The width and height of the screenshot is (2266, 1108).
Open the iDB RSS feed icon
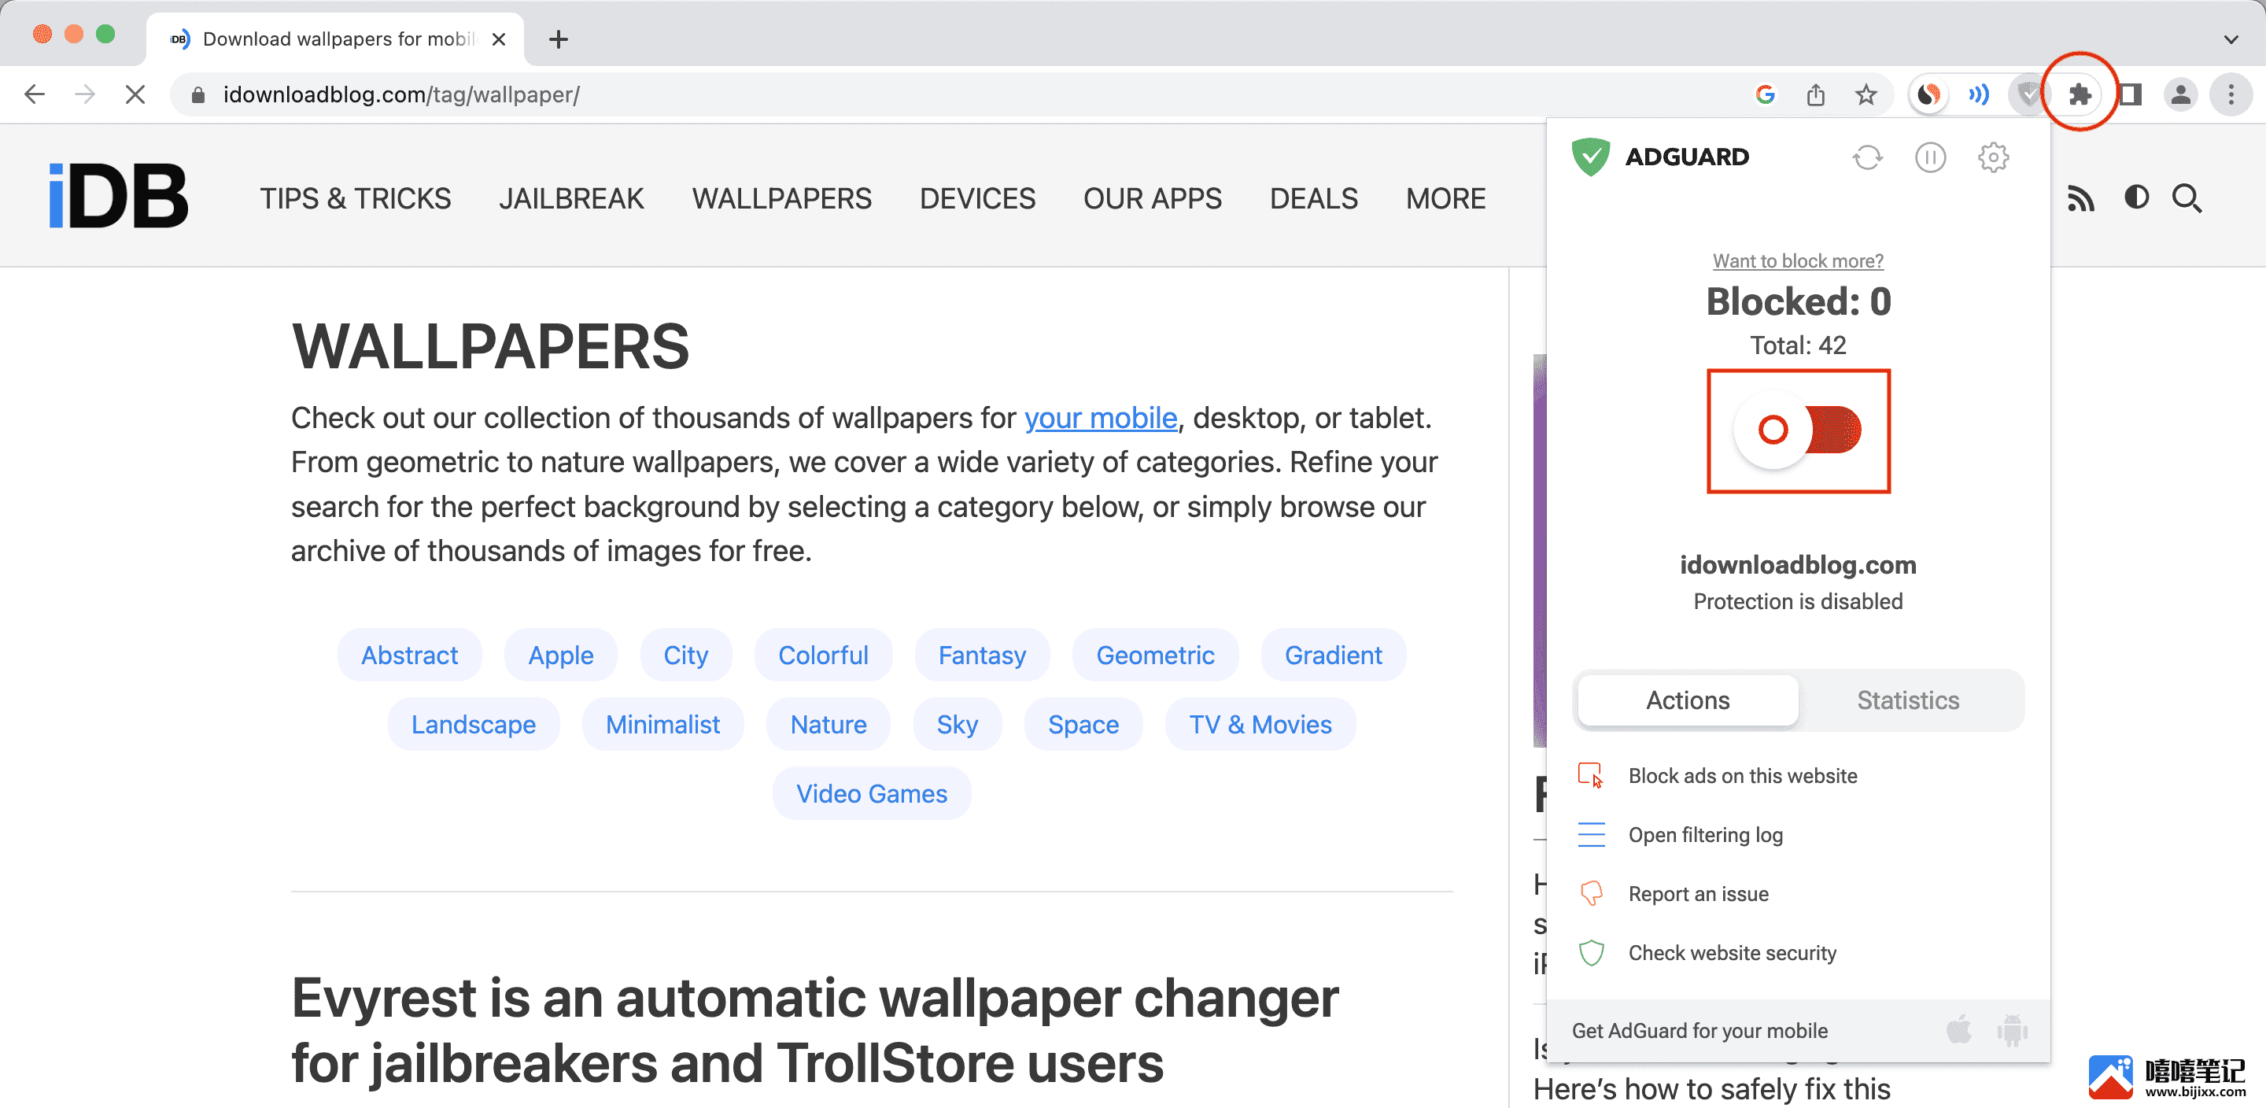pyautogui.click(x=2080, y=199)
